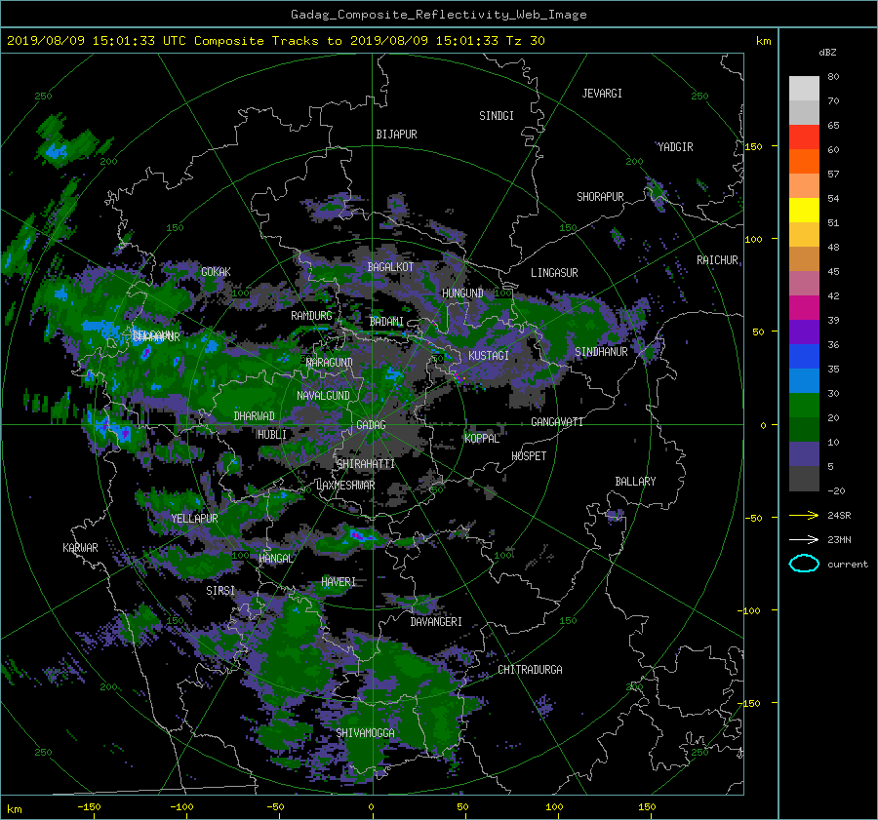Click the 'HUBLI' city label
The height and width of the screenshot is (820, 878).
(x=272, y=434)
